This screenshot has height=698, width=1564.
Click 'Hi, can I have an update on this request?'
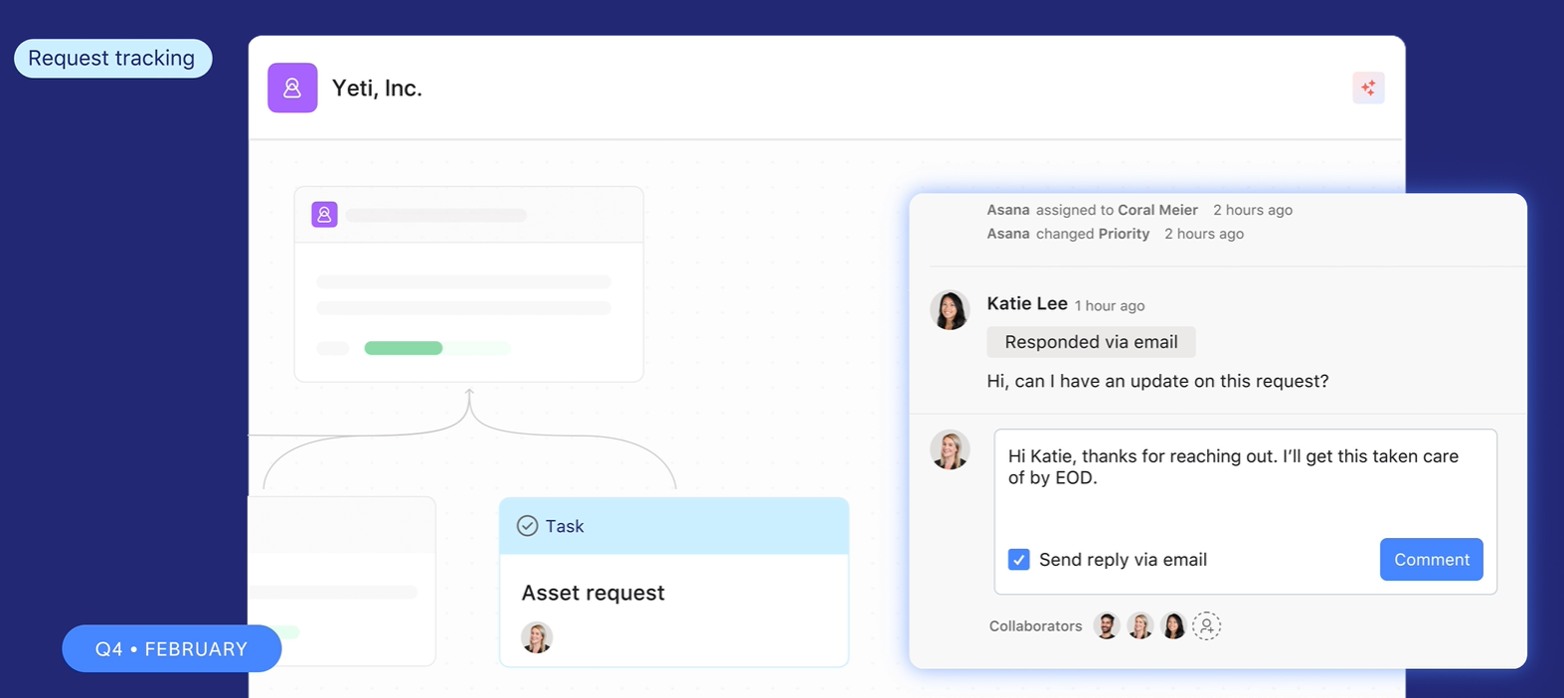[x=1157, y=381]
